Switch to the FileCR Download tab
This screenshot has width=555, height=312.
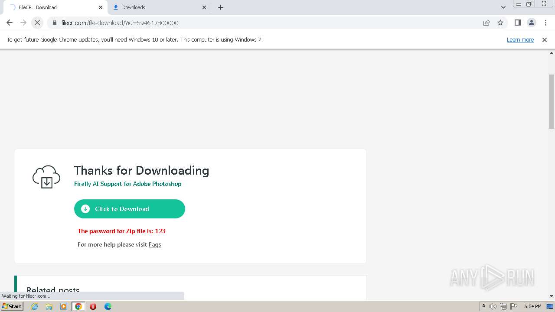pyautogui.click(x=55, y=7)
